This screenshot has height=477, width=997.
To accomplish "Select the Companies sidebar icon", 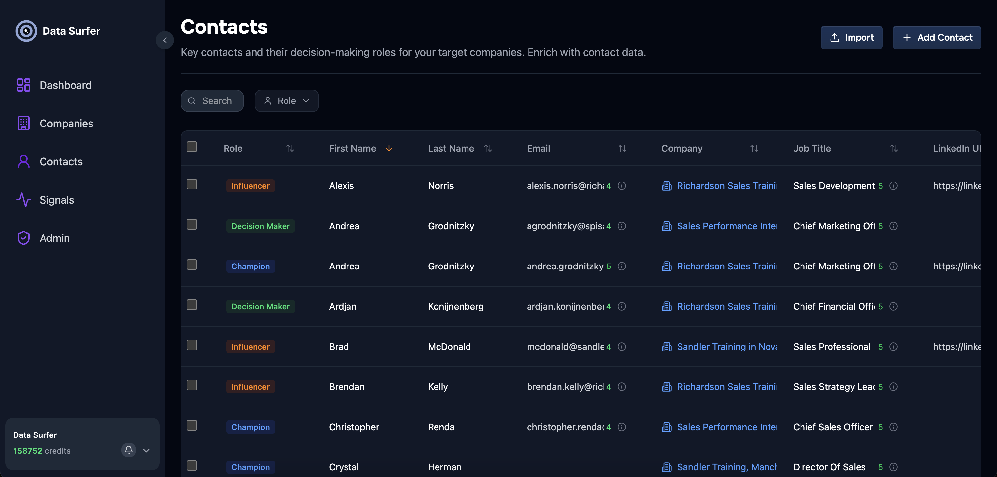I will coord(24,123).
